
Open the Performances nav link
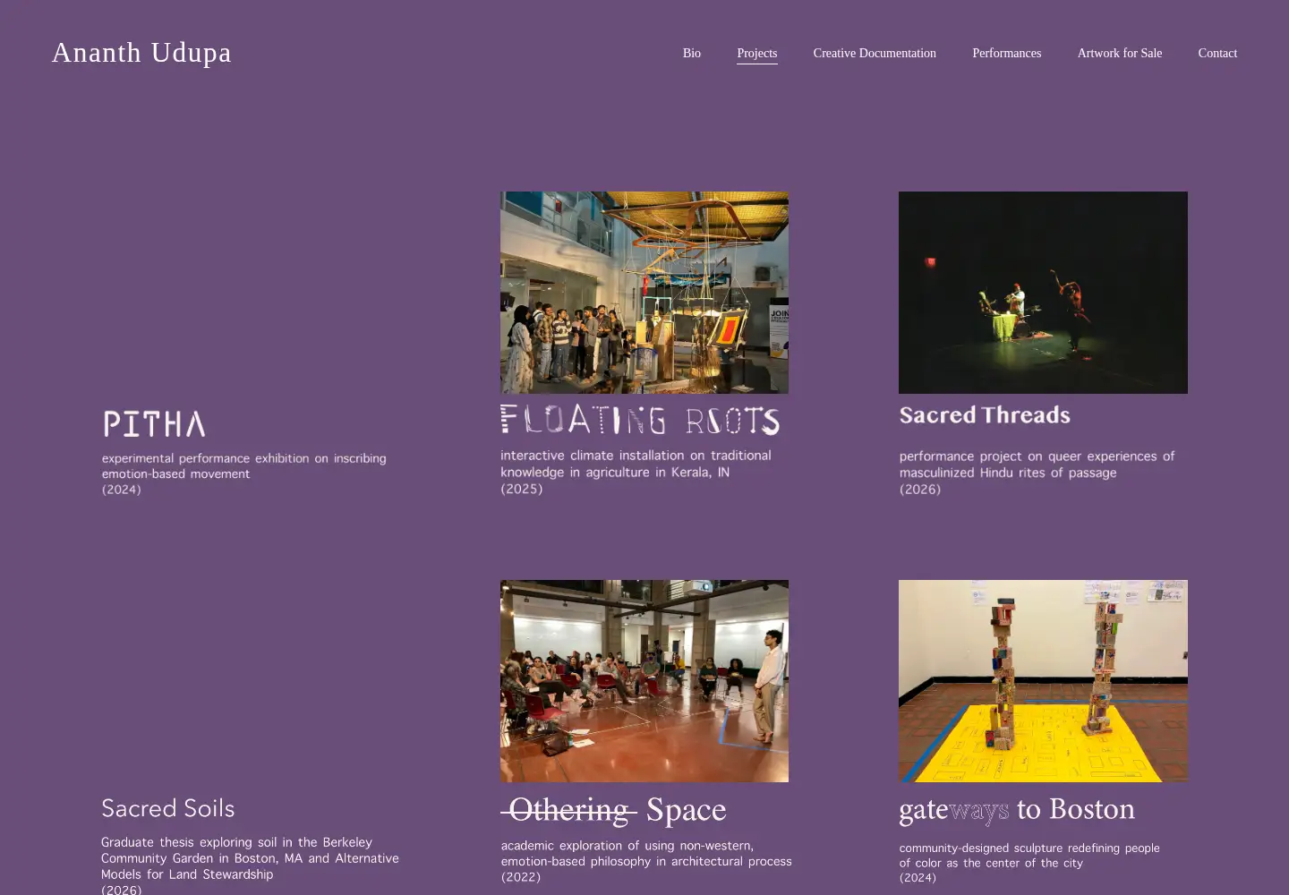tap(1007, 54)
